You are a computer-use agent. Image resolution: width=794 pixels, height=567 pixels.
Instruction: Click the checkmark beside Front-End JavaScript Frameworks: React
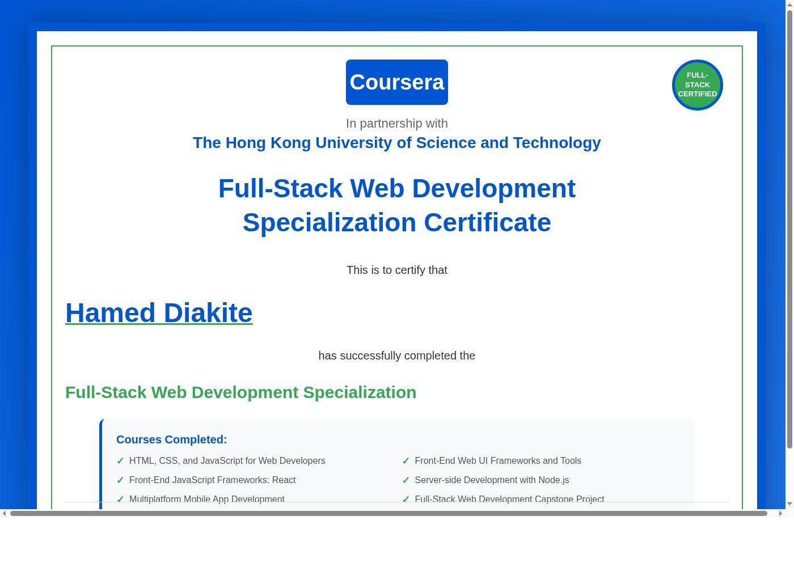click(121, 480)
